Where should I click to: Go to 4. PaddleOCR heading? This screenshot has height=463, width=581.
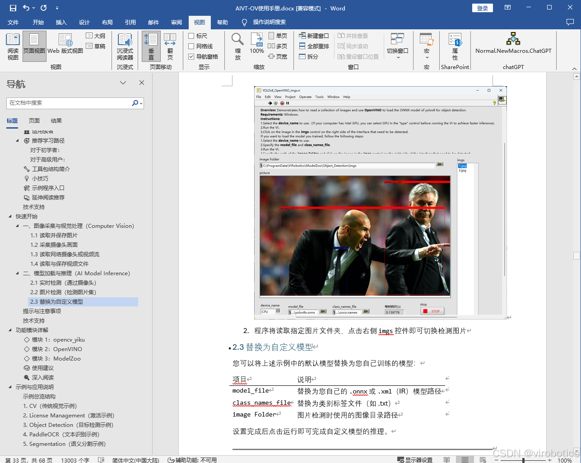[x=61, y=435]
